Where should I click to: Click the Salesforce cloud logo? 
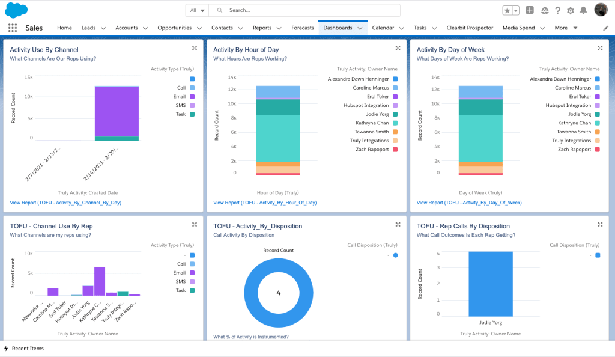[x=16, y=10]
